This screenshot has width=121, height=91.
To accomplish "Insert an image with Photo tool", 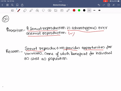I will coord(56,10).
